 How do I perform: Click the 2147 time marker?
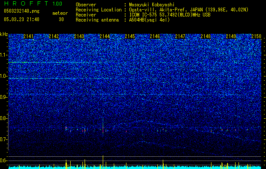coord(180,36)
